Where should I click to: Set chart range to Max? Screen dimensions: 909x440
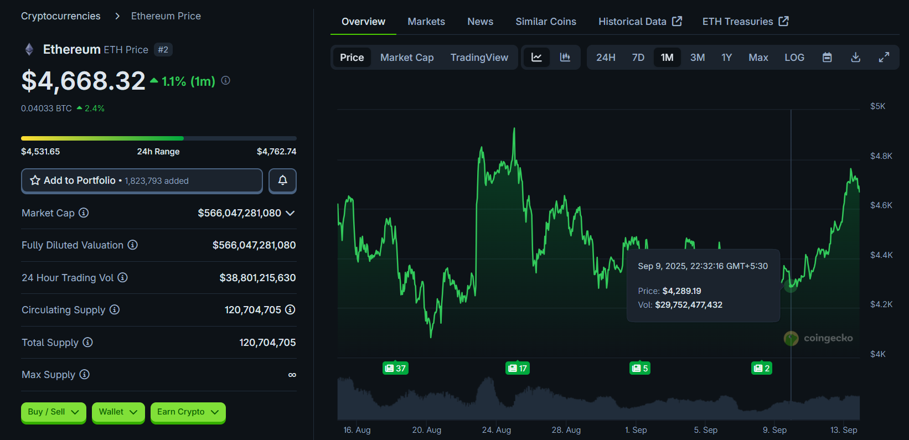[x=758, y=58]
